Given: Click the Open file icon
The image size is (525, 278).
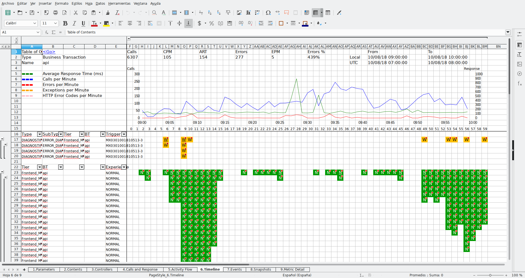Looking at the screenshot, I should [20, 13].
